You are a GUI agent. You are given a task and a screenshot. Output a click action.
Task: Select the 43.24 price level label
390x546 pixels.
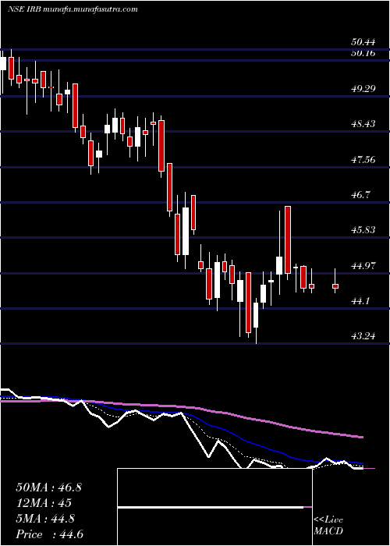363,336
